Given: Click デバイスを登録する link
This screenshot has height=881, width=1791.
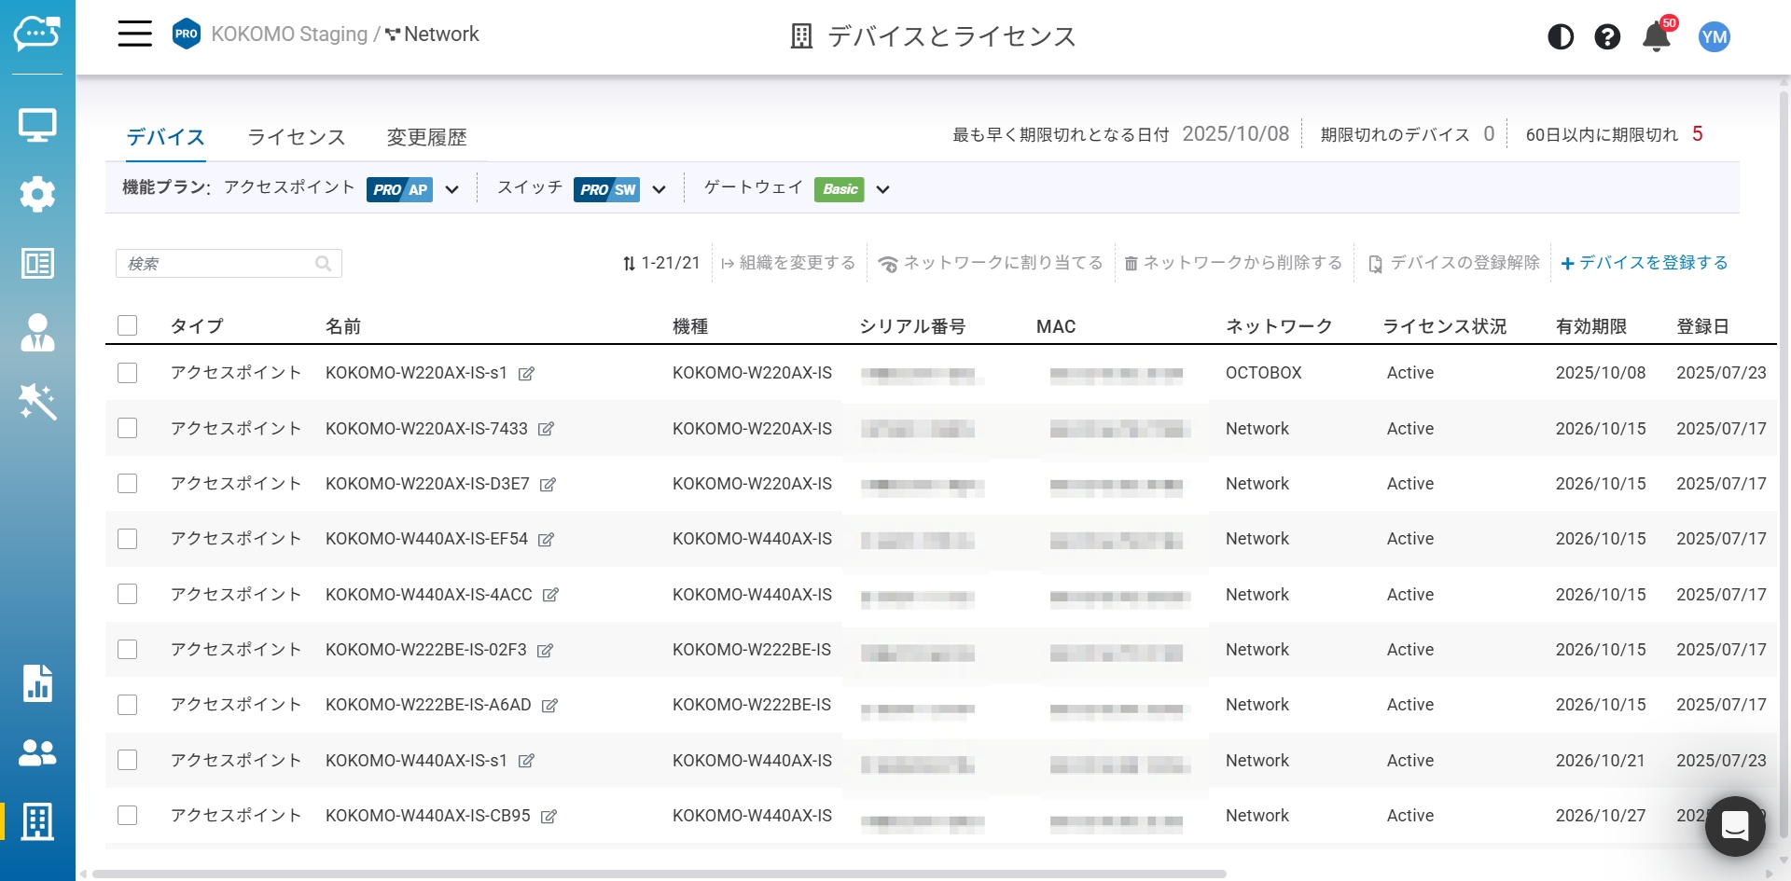Looking at the screenshot, I should tap(1645, 263).
